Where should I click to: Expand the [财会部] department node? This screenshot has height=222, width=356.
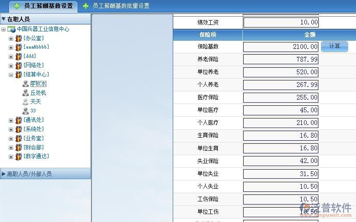click(x=10, y=148)
